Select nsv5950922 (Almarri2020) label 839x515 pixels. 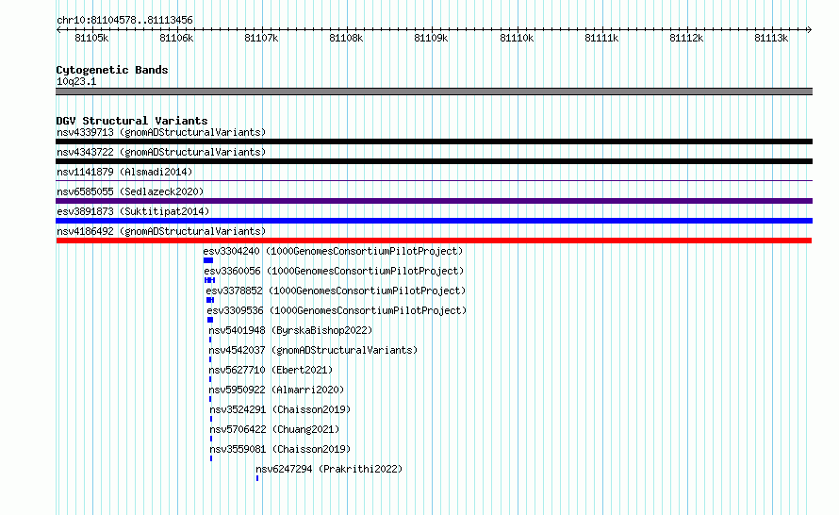276,390
